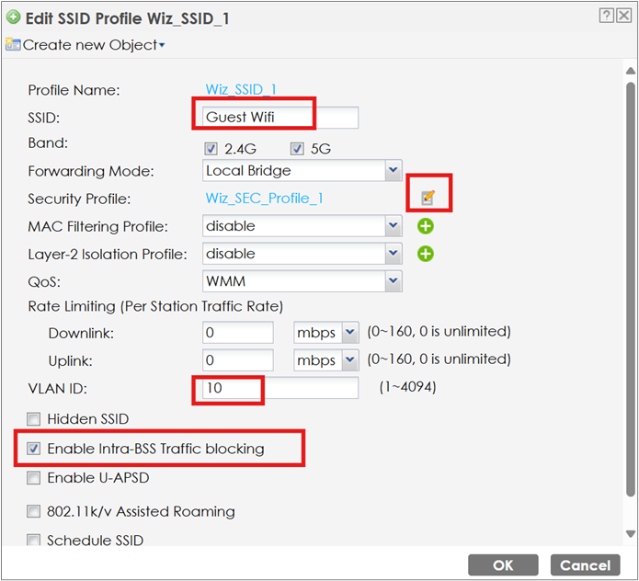Screen dimensions: 639x581
Task: Click the Create new Object icon
Action: tap(13, 44)
